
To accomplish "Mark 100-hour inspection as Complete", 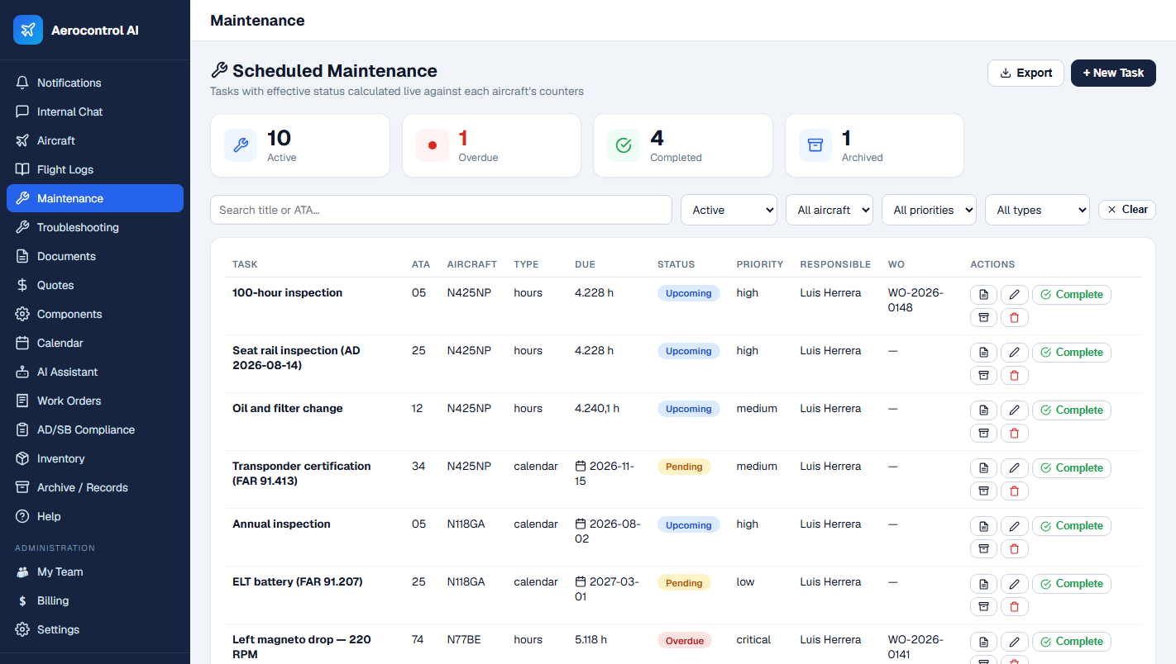I will click(x=1071, y=295).
